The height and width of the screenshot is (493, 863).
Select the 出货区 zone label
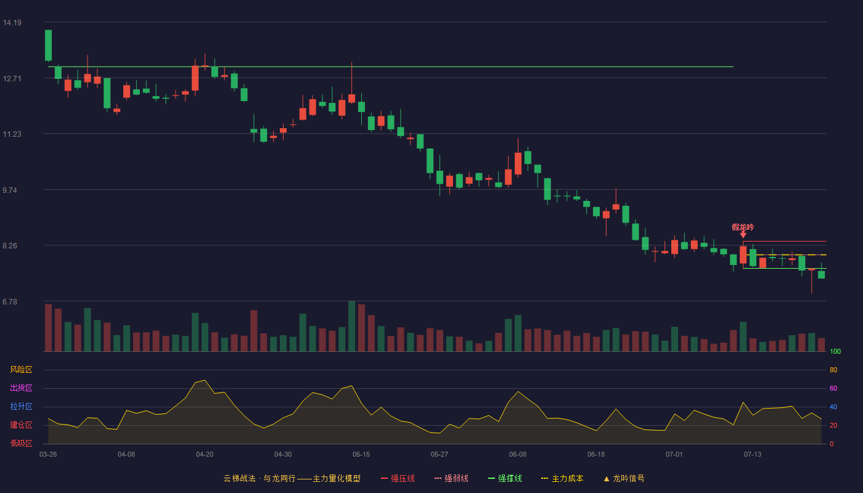[21, 388]
